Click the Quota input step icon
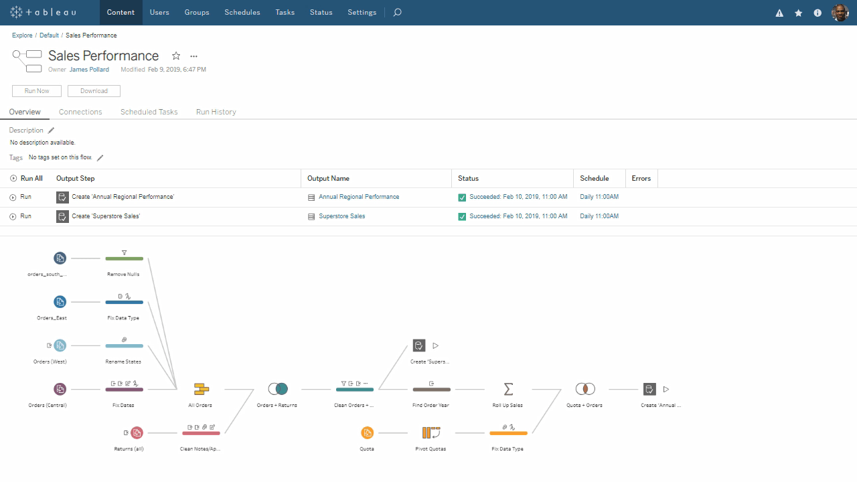Image resolution: width=857 pixels, height=482 pixels. 367,432
